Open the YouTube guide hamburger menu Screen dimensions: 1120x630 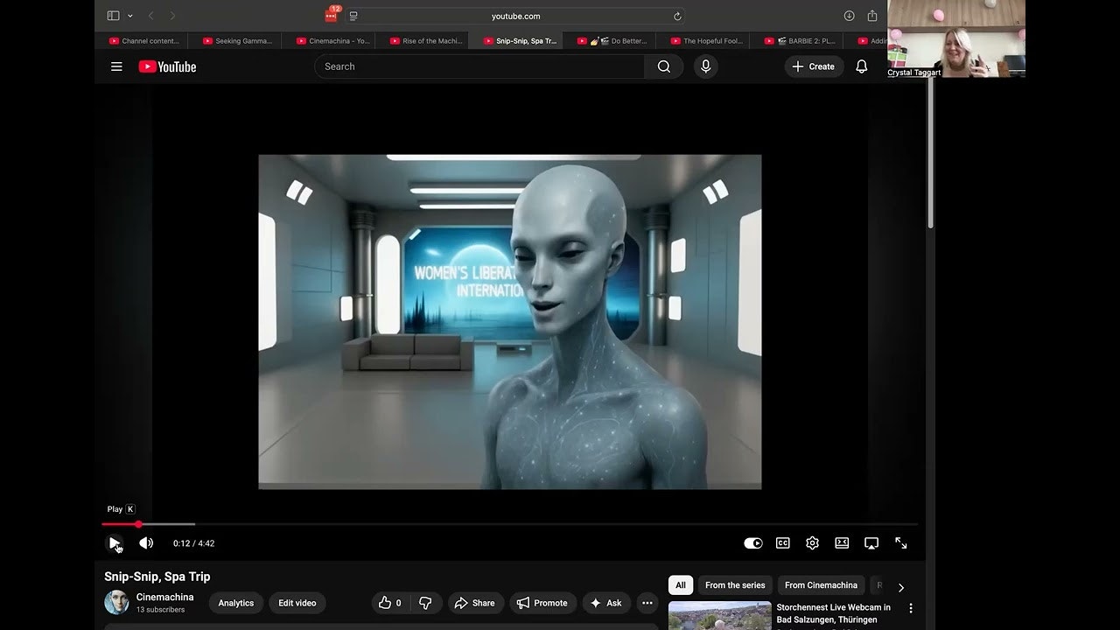tap(116, 66)
